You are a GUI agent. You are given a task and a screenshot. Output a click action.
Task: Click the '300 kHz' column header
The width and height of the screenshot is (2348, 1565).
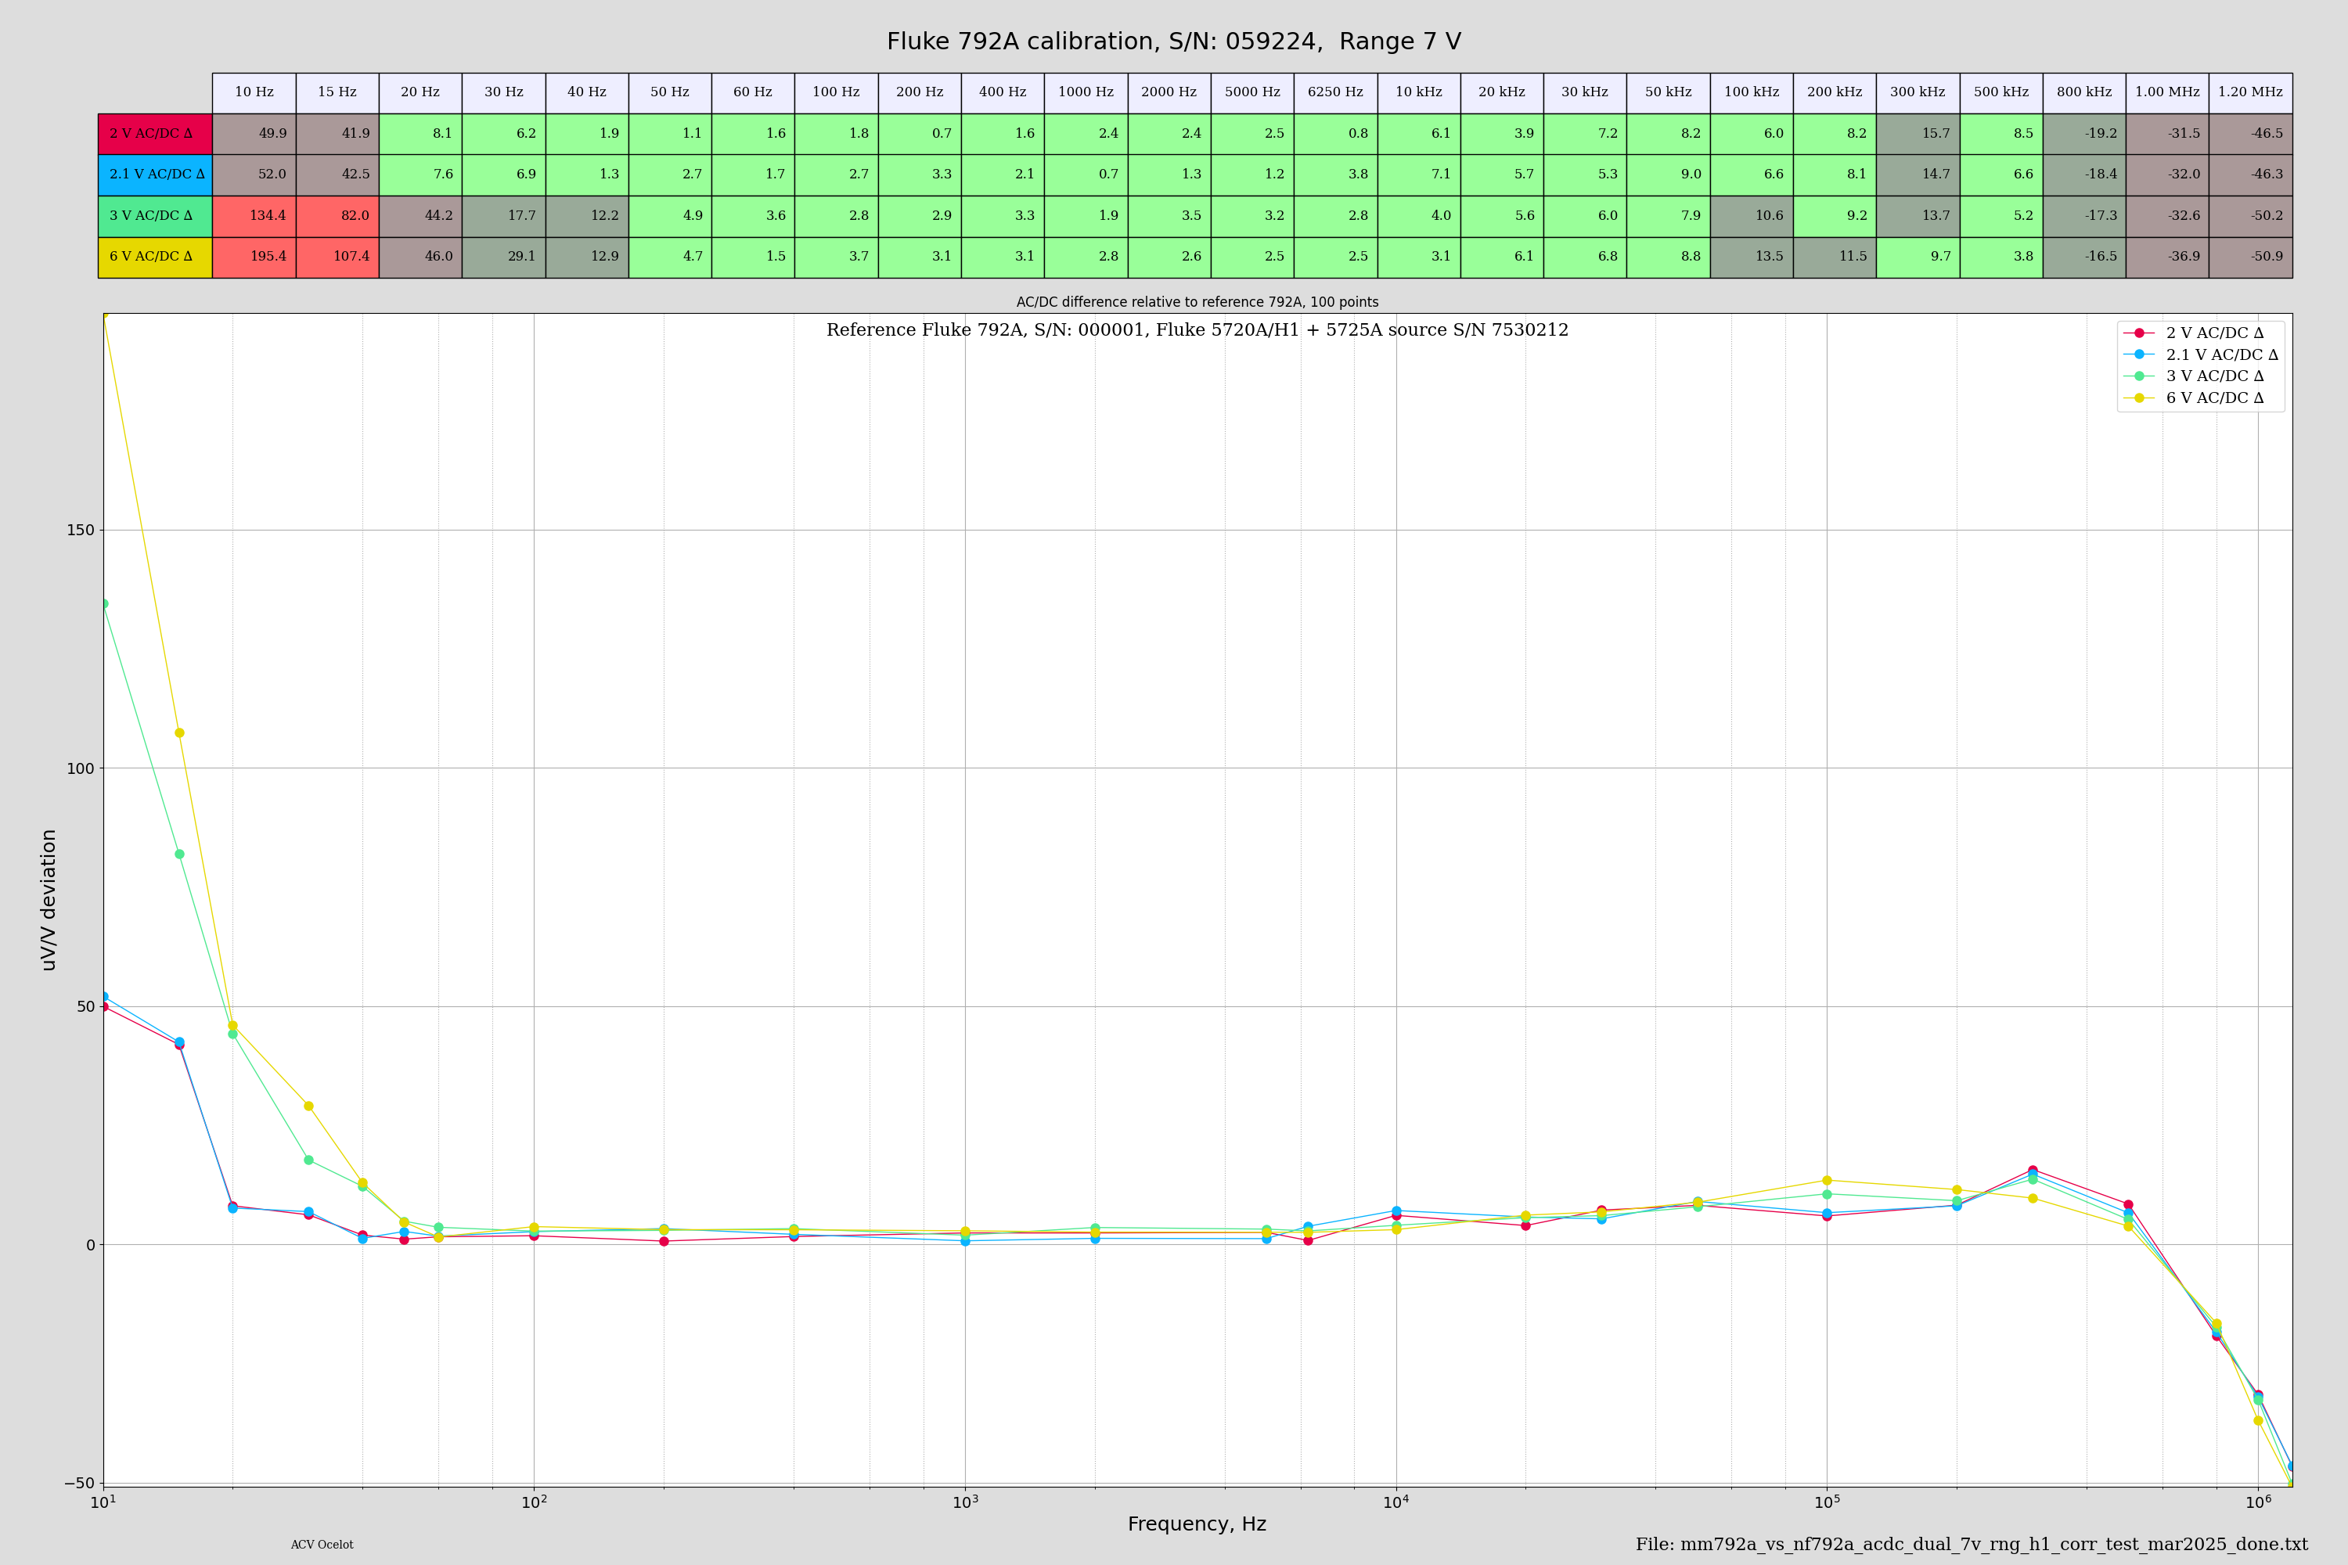pos(1918,93)
